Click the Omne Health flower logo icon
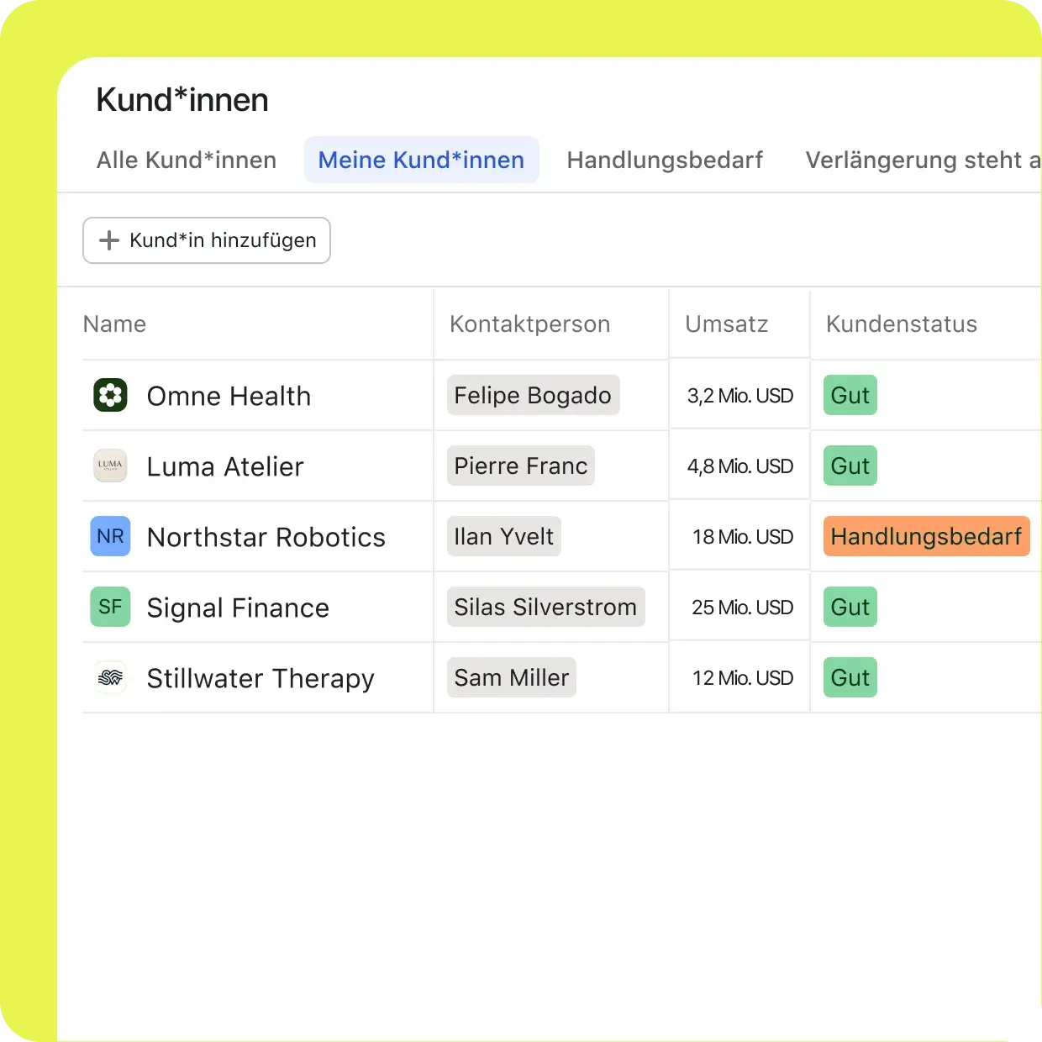Image resolution: width=1042 pixels, height=1042 pixels. tap(110, 395)
